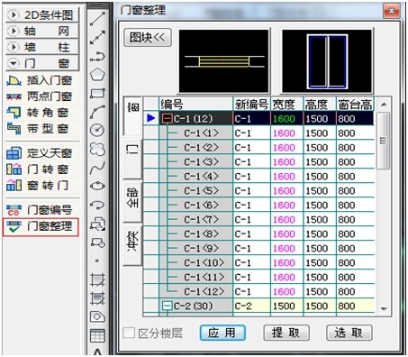Select the line drawing tool
The width and height of the screenshot is (408, 357).
point(97,18)
